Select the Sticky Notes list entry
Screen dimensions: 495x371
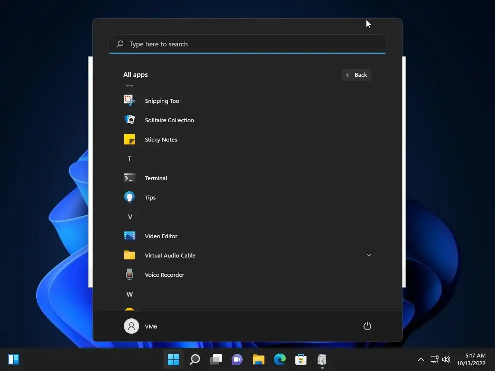(247, 139)
